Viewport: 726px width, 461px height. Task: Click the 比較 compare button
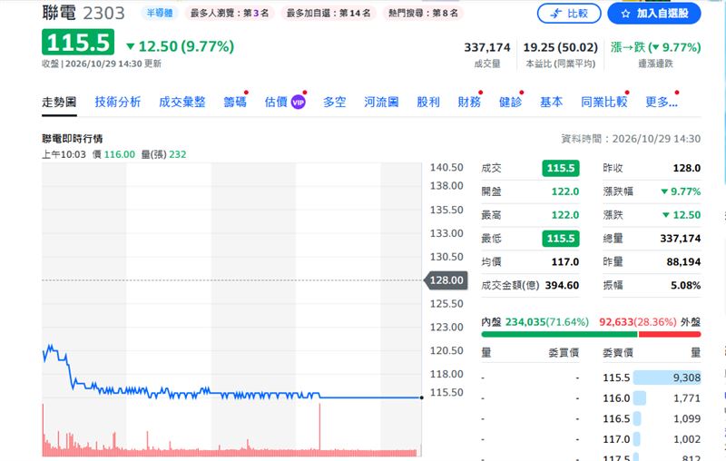click(x=569, y=14)
